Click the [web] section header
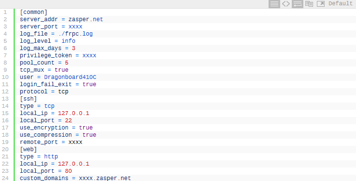This screenshot has width=356, height=181. [28, 149]
